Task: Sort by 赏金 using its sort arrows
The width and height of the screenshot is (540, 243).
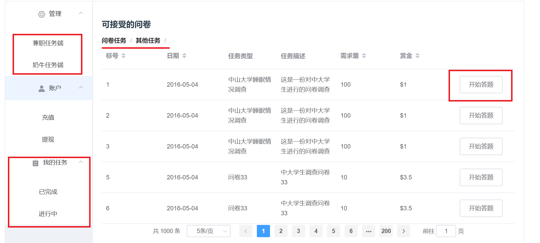Action: click(x=417, y=56)
